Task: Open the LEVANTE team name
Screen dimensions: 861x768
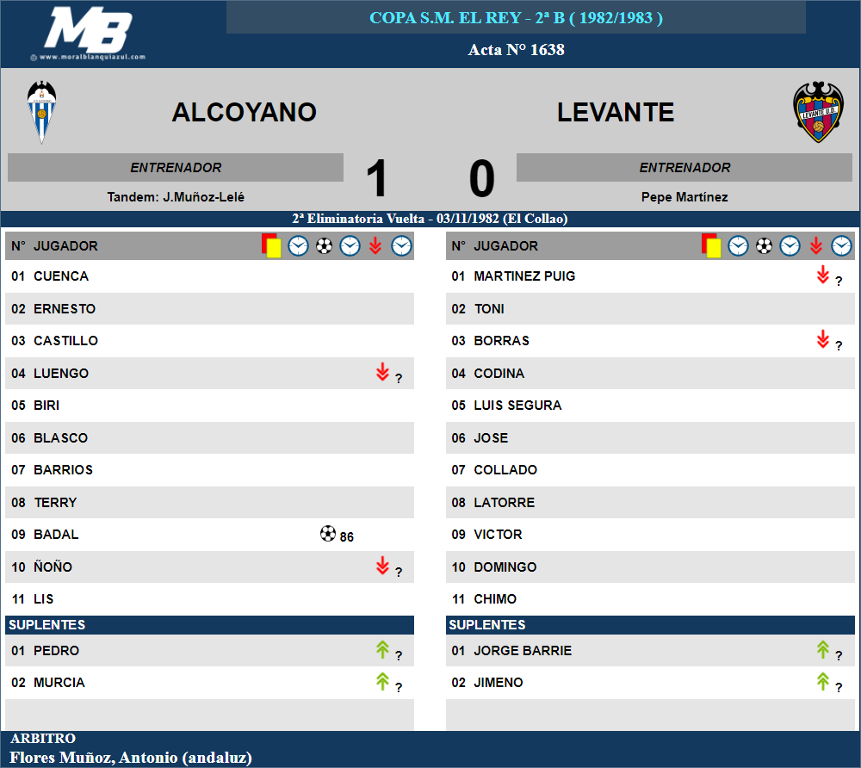Action: coord(616,113)
